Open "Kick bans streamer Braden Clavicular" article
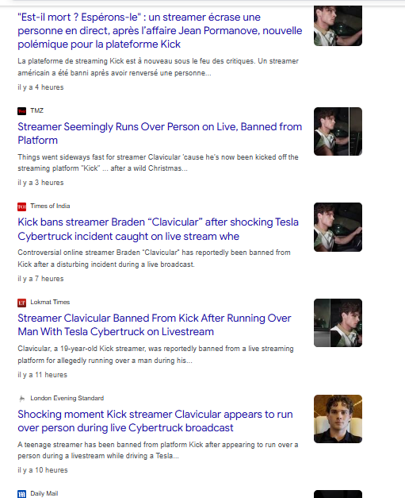The width and height of the screenshot is (405, 498). 159,229
